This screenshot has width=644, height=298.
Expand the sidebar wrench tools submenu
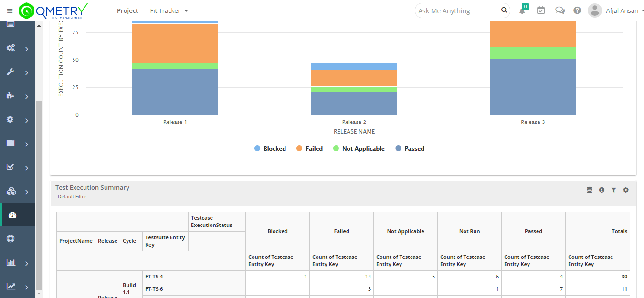(x=17, y=72)
